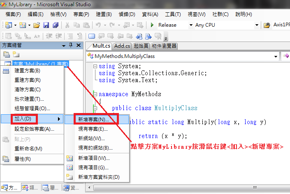Choose 新增項目(W)... in the submenu
290x194 pixels.
(97, 158)
